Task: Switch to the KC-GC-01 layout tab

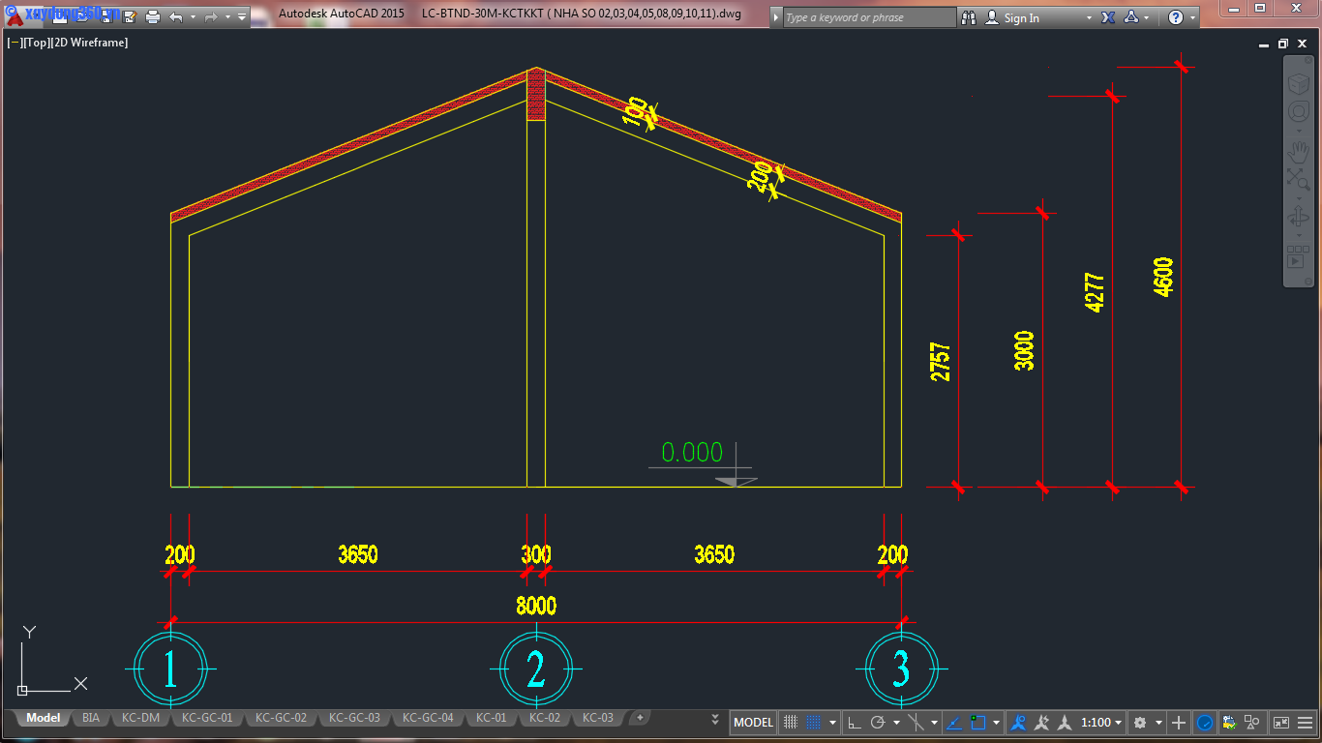Action: click(x=207, y=718)
